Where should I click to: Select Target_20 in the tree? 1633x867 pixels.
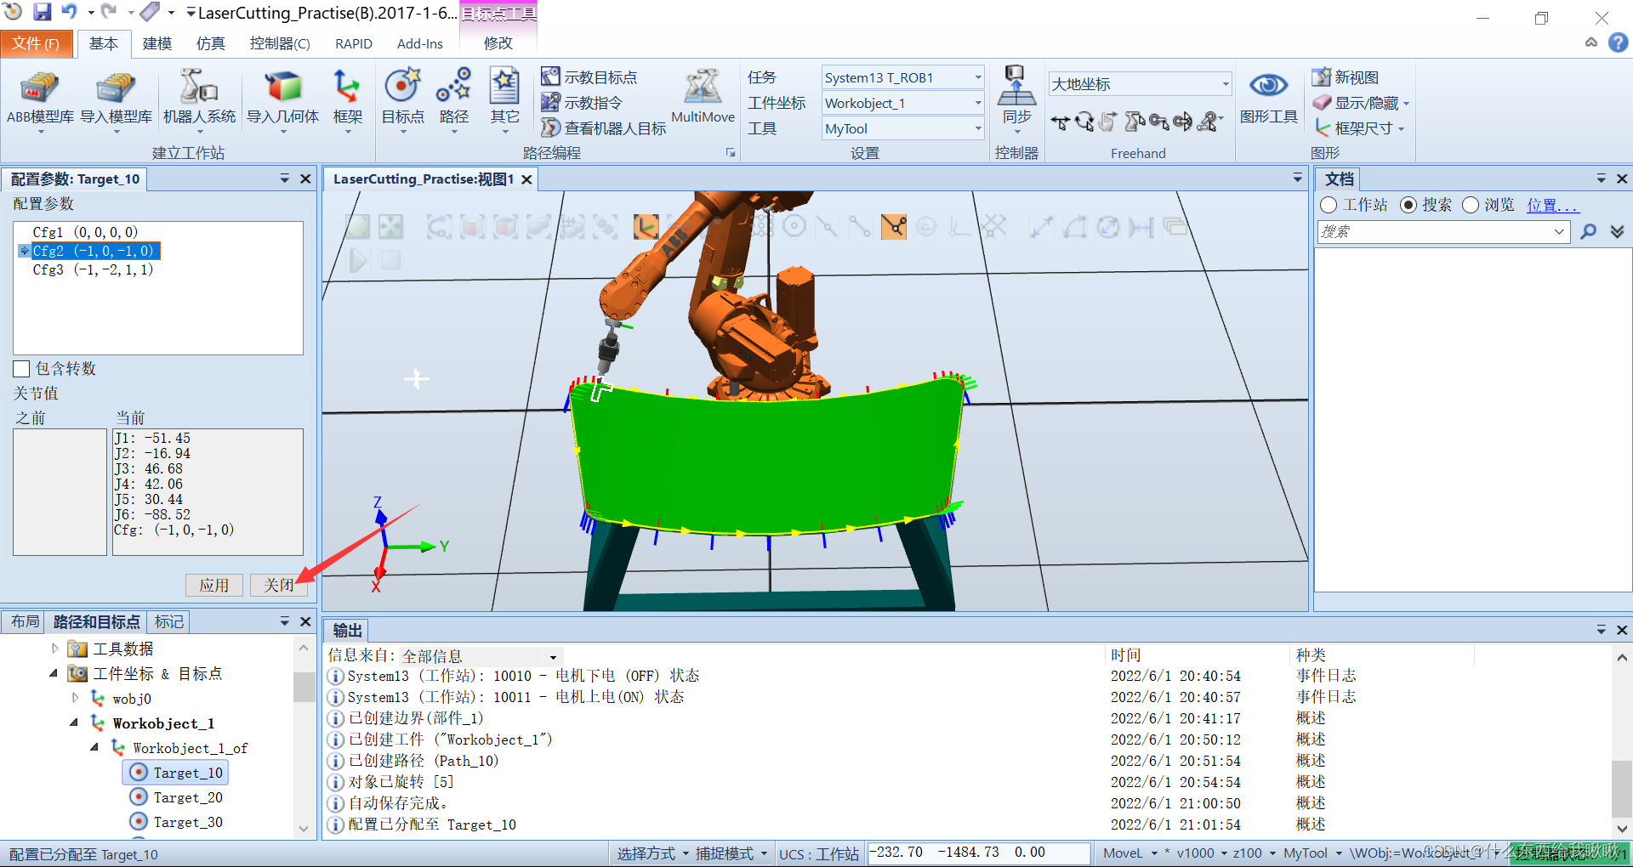[x=188, y=797]
